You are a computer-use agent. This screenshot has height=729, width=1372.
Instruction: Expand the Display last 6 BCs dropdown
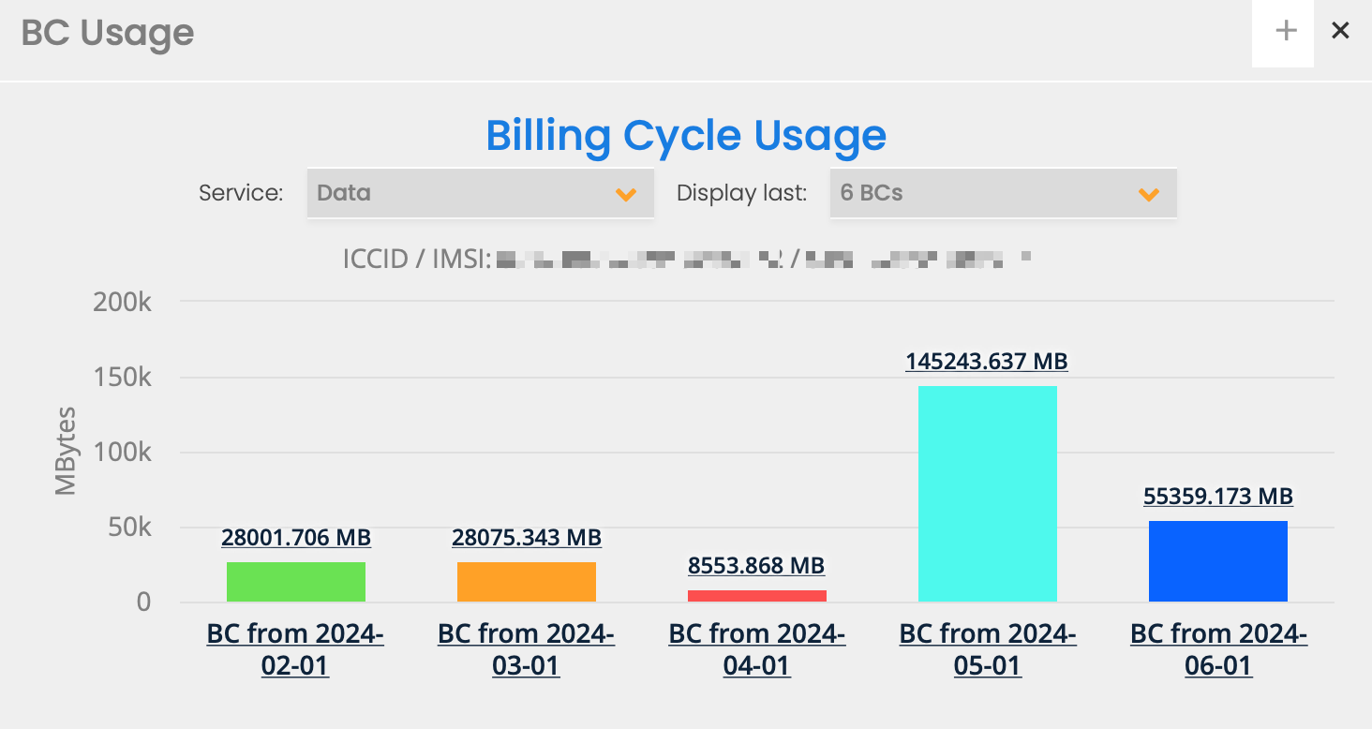coord(1002,193)
